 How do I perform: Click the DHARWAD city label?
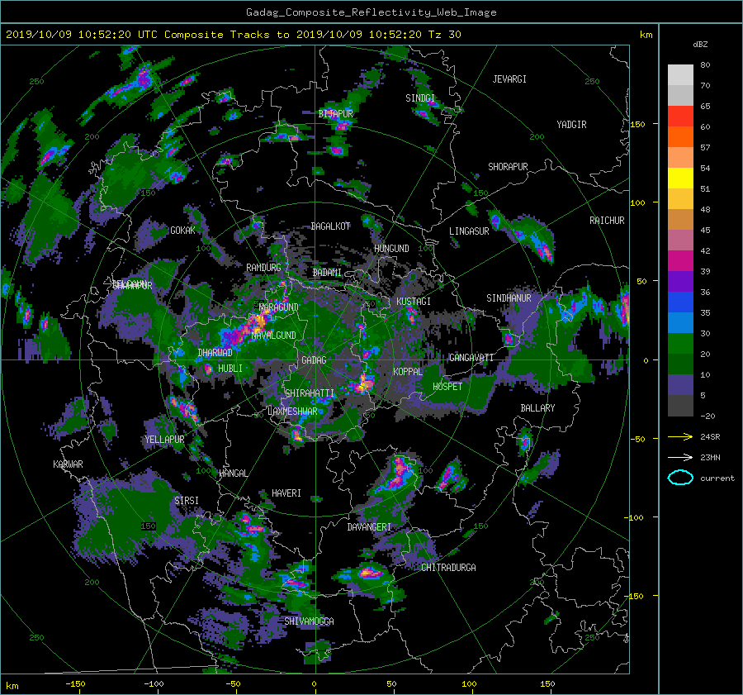tap(215, 353)
